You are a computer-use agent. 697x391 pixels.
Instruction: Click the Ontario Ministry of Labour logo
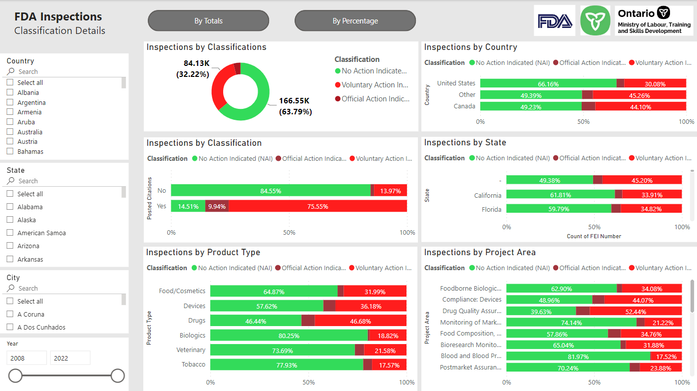click(x=654, y=21)
